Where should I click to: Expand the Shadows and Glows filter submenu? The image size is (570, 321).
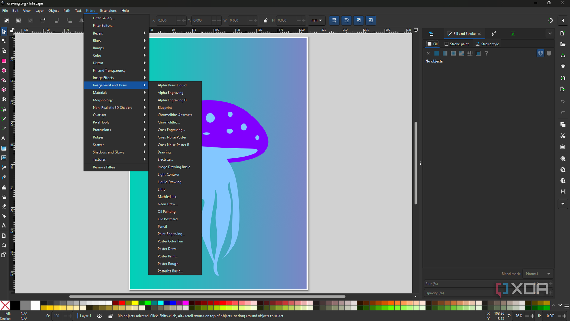click(x=108, y=152)
